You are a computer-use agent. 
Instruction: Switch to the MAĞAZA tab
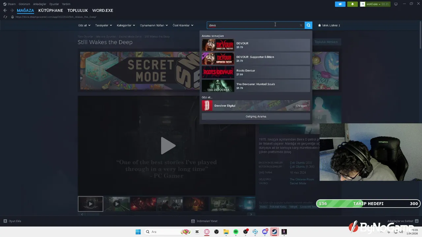point(25,11)
